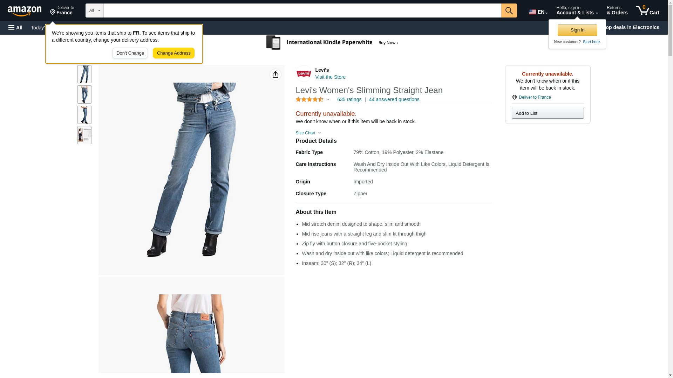Screen dimensions: 673x378
Task: Select the size chart thumbnail image
Action: [x=84, y=135]
